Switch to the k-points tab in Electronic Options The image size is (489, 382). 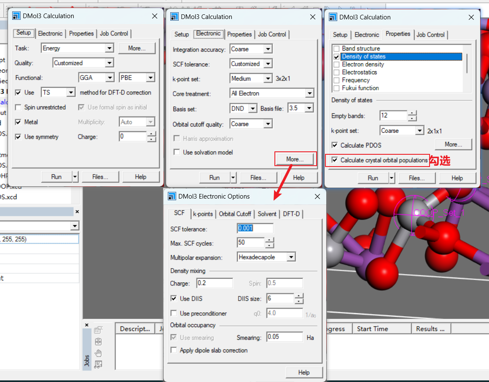(203, 214)
